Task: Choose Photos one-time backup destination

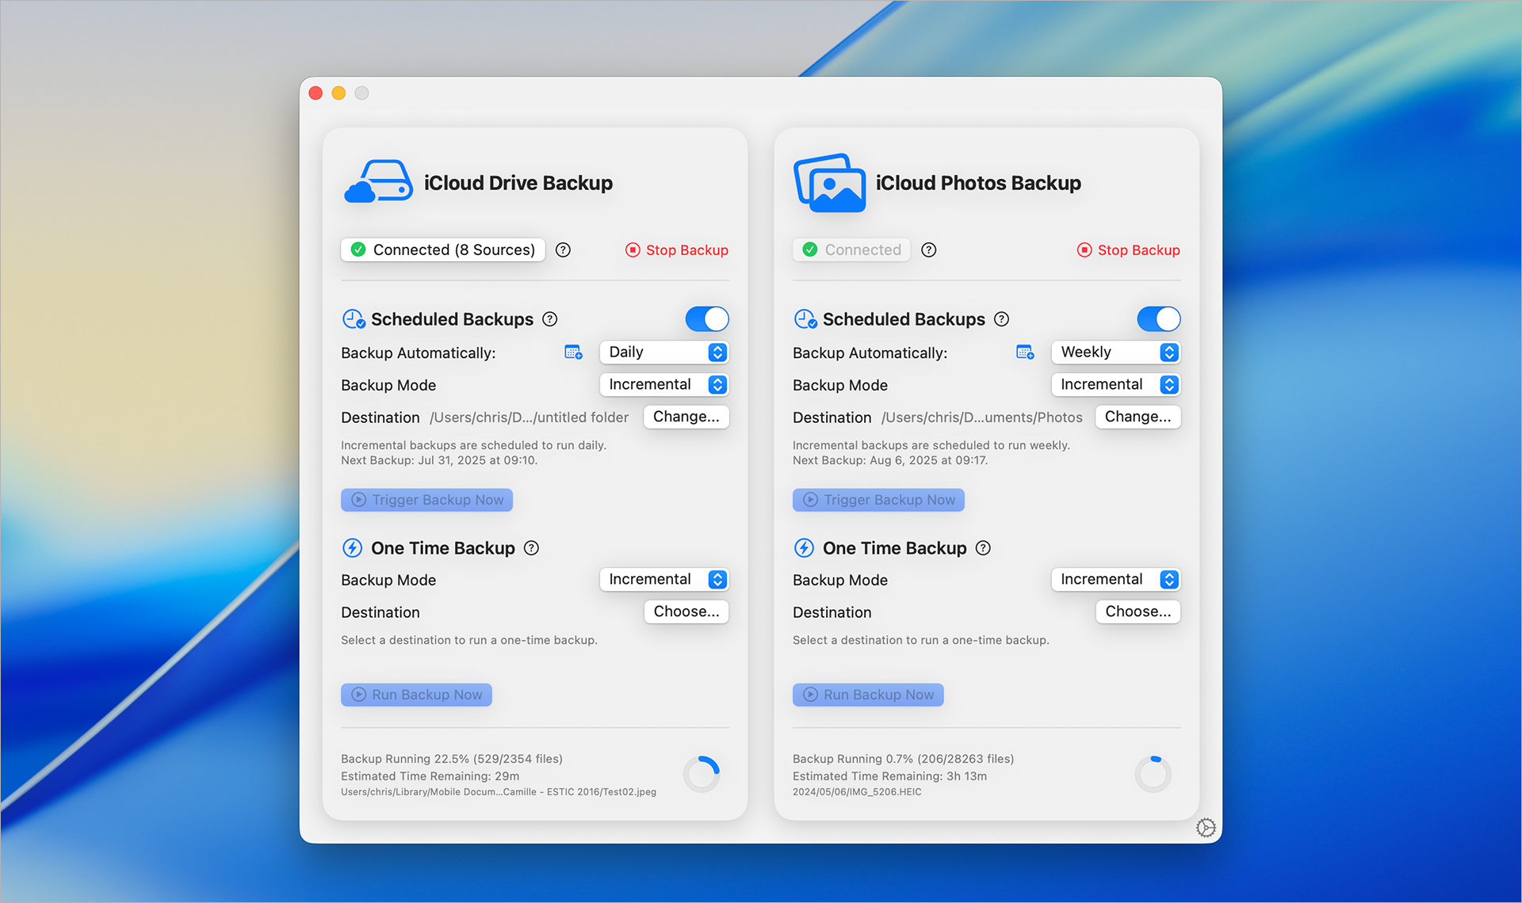Action: click(1138, 612)
